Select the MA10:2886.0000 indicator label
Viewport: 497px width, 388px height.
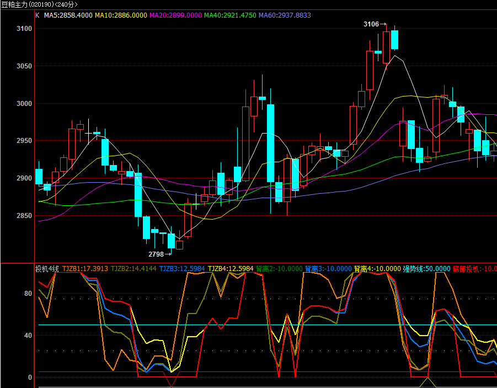click(x=121, y=15)
